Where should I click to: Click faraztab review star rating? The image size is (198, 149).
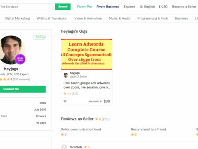(x=87, y=147)
